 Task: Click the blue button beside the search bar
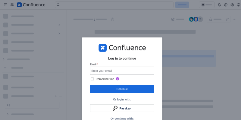click(x=182, y=5)
